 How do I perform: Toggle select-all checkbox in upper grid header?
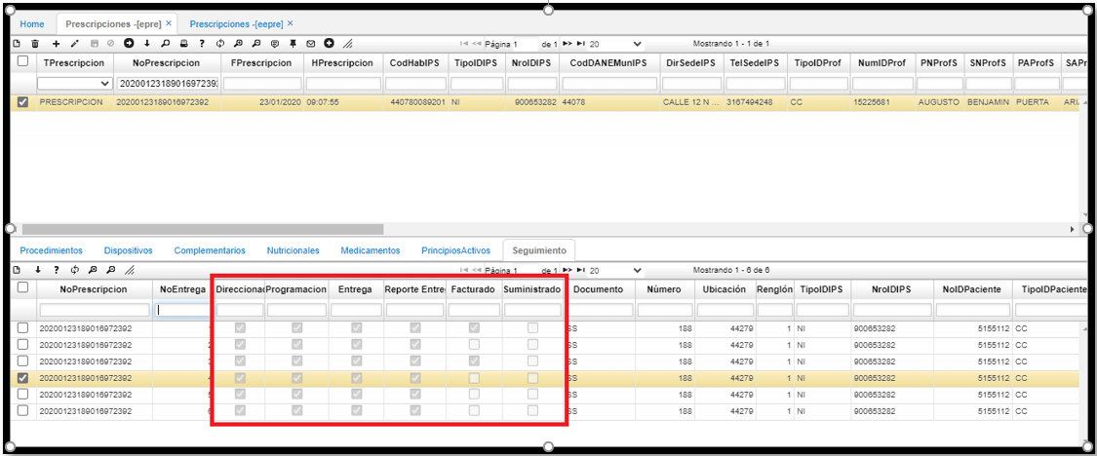[23, 61]
